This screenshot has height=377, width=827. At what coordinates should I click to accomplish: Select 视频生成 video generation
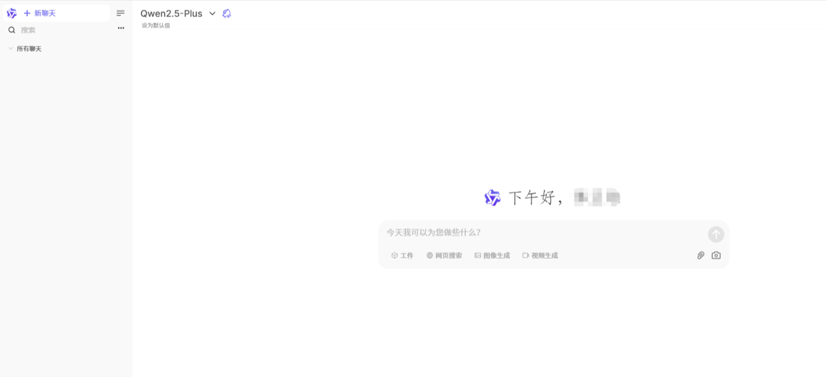point(540,256)
